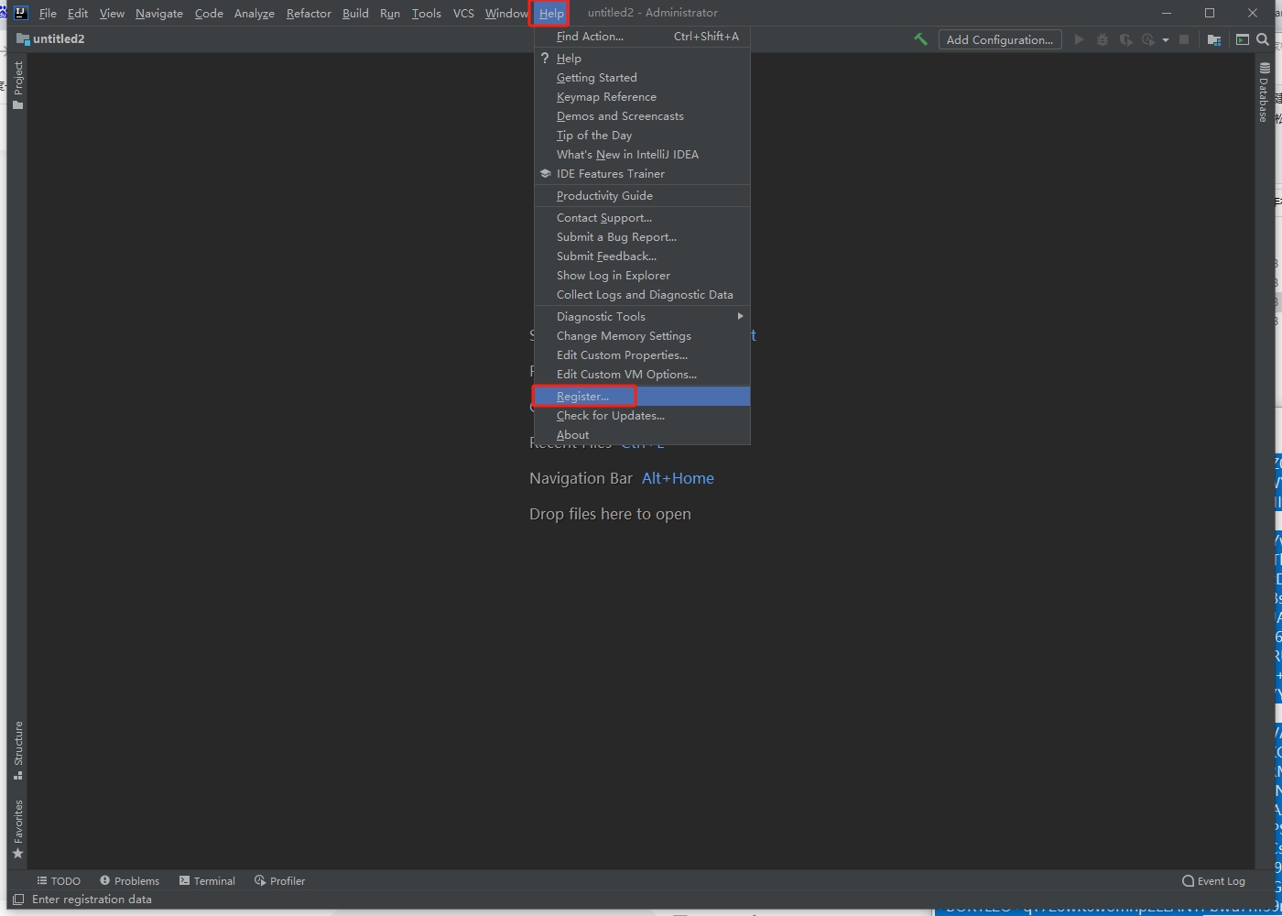This screenshot has height=916, width=1282.
Task: Click the Stop square icon
Action: click(1184, 39)
